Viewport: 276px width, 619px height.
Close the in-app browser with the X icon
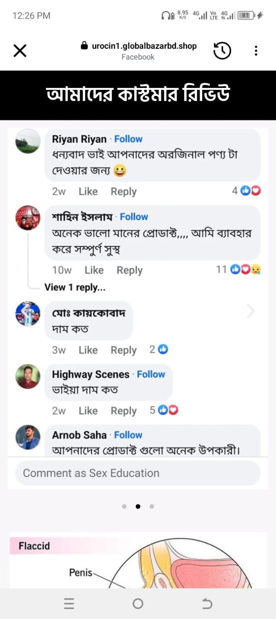(x=20, y=51)
